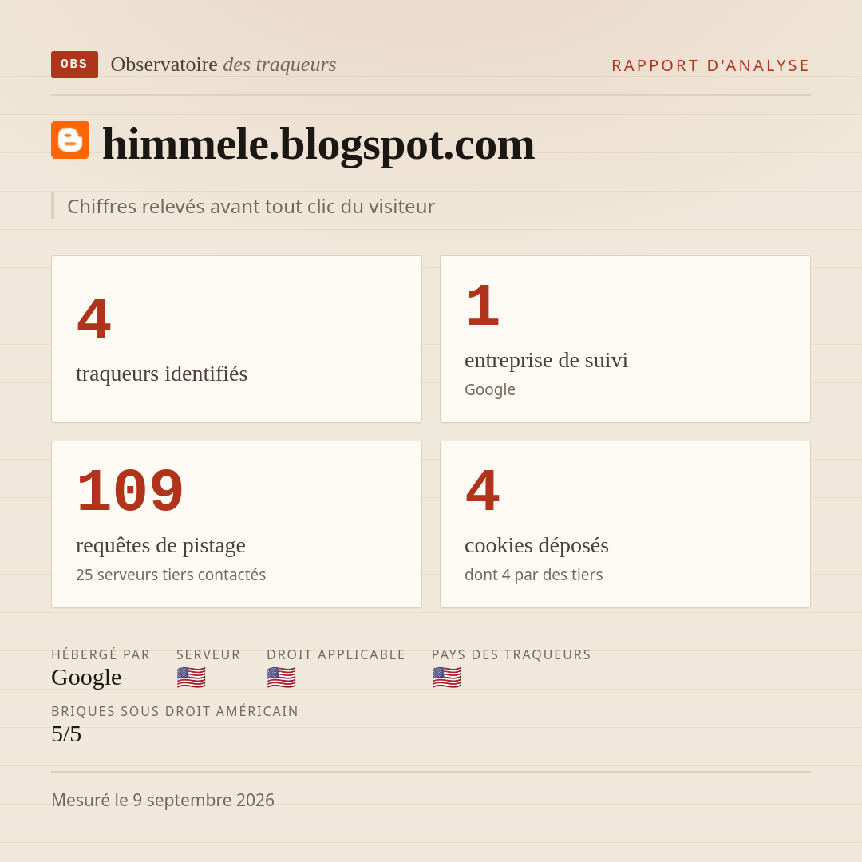Click the '109' tracking requests count

(130, 491)
